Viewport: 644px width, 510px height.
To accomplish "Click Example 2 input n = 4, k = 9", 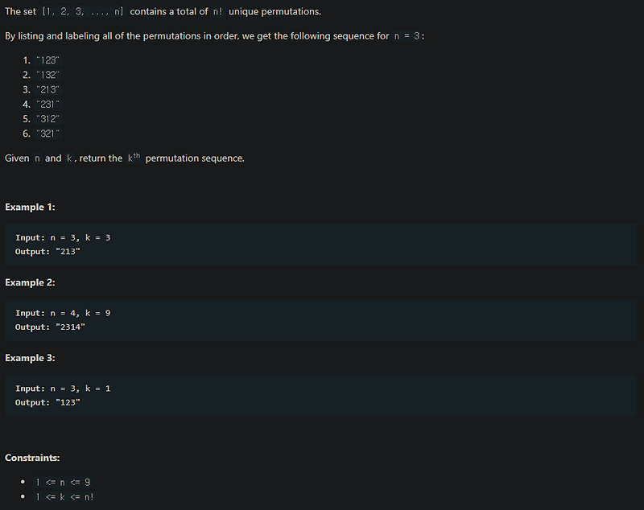I will click(x=63, y=313).
